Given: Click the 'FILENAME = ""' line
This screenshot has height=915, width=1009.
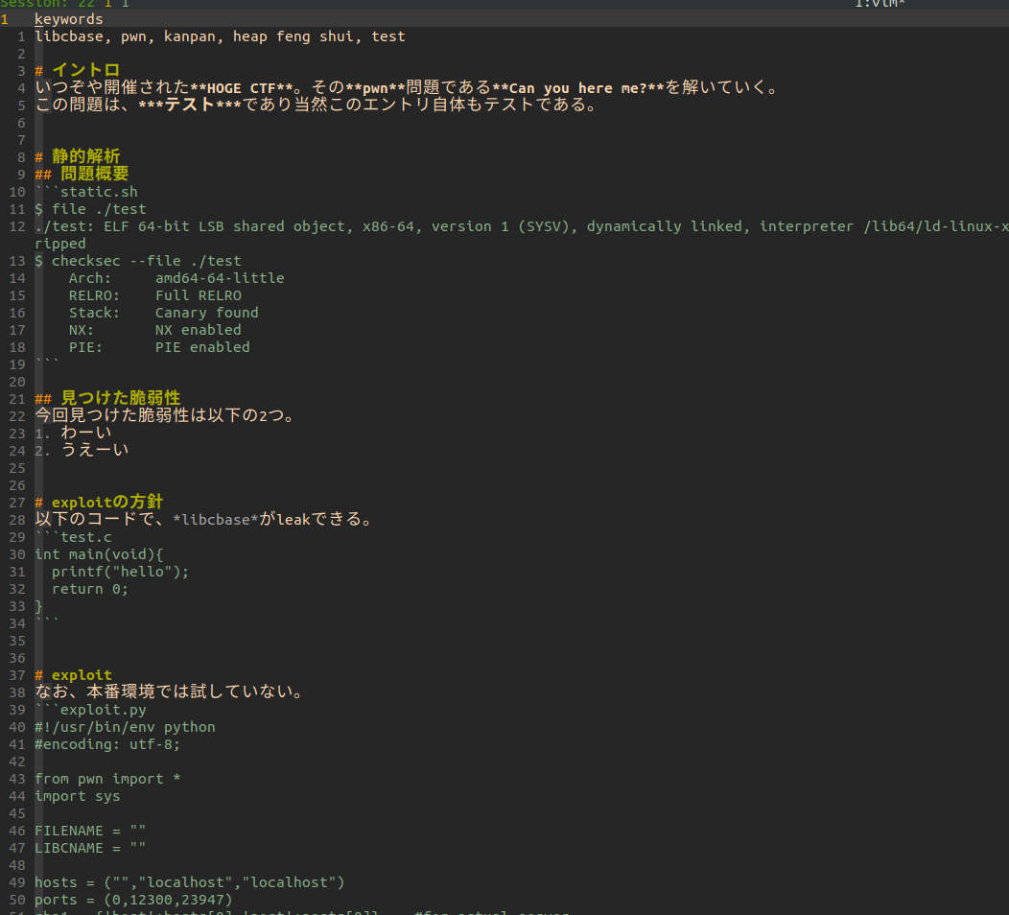Looking at the screenshot, I should [90, 831].
